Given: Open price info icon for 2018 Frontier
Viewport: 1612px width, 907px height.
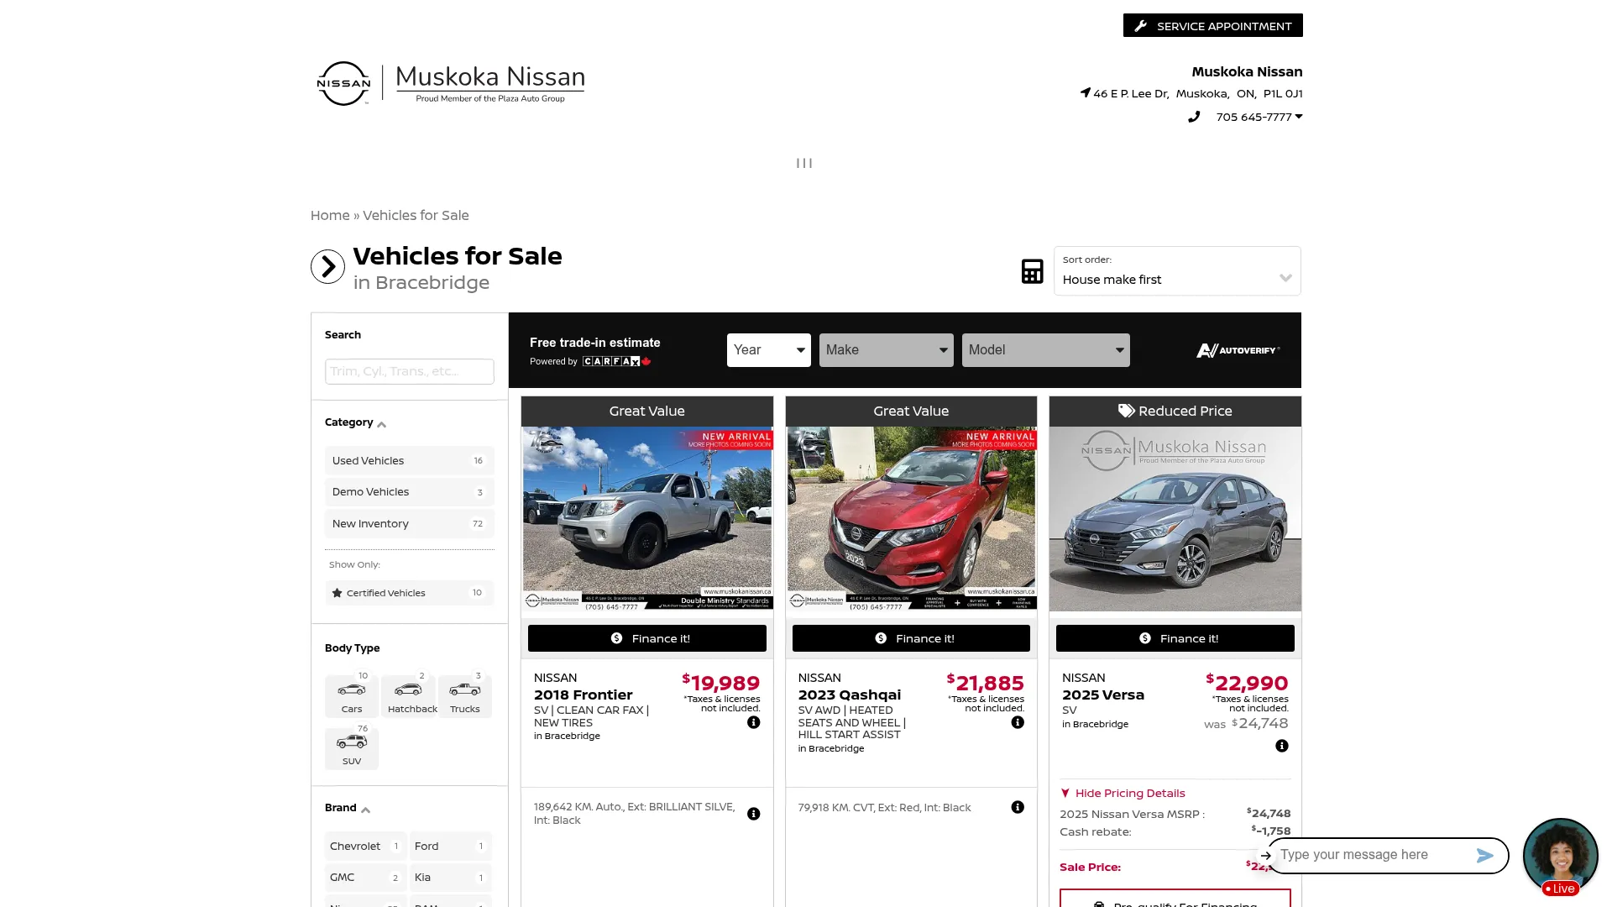Looking at the screenshot, I should pos(754,722).
